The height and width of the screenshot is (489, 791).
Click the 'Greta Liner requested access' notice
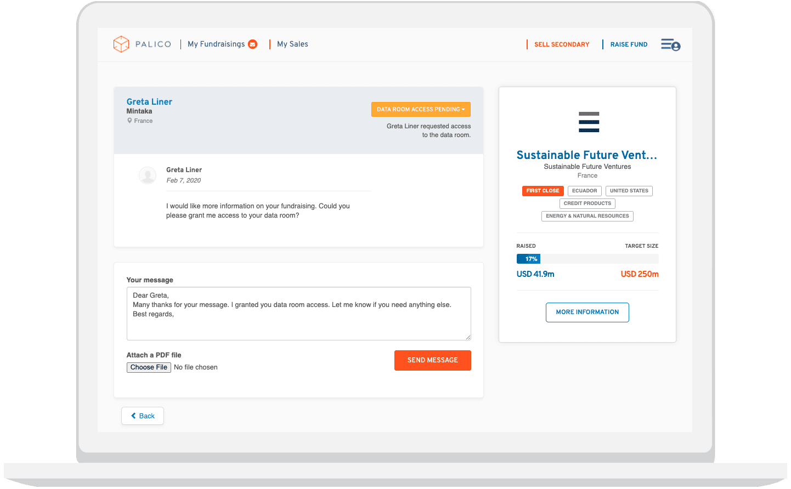click(x=428, y=130)
